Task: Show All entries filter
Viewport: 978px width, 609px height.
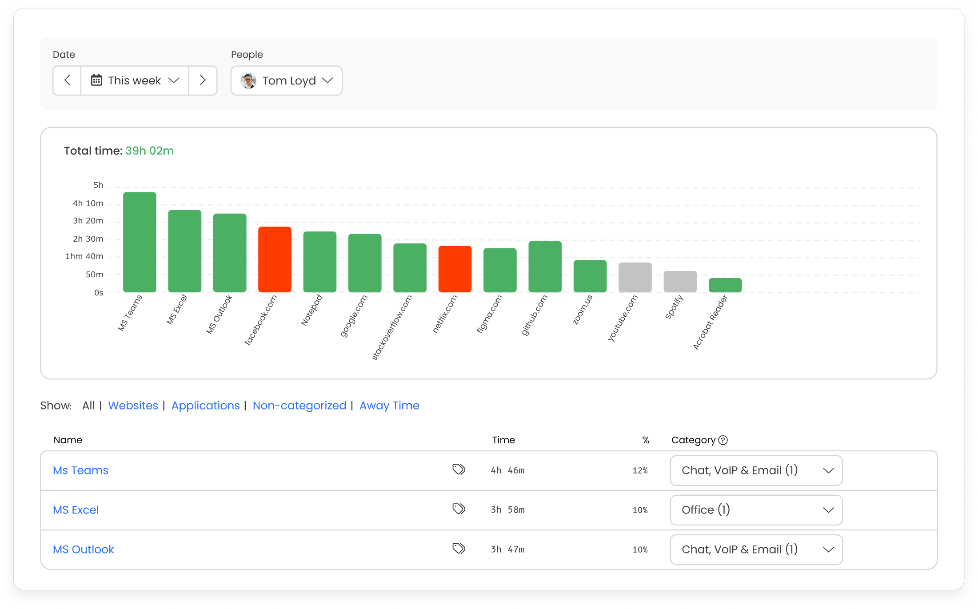Action: [88, 406]
